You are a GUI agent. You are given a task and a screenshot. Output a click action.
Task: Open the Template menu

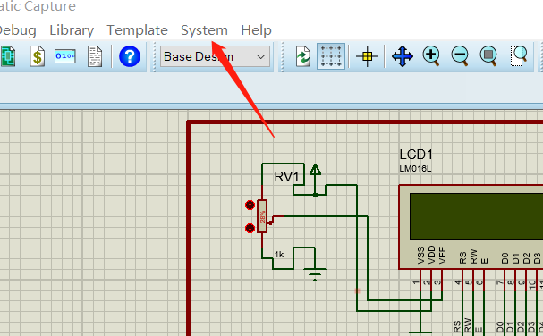(x=137, y=30)
